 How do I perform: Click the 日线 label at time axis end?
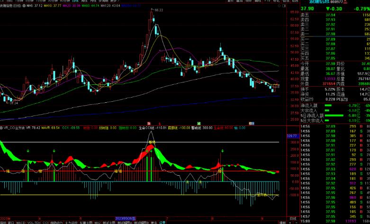[293, 219]
